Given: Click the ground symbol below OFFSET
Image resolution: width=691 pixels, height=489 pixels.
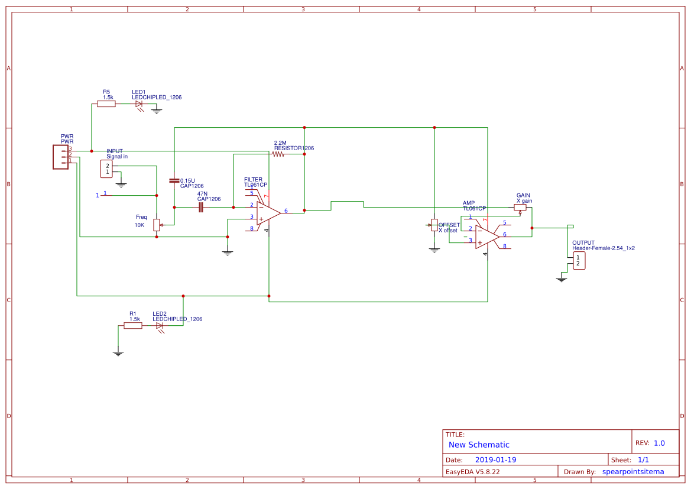Looking at the screenshot, I should click(433, 248).
